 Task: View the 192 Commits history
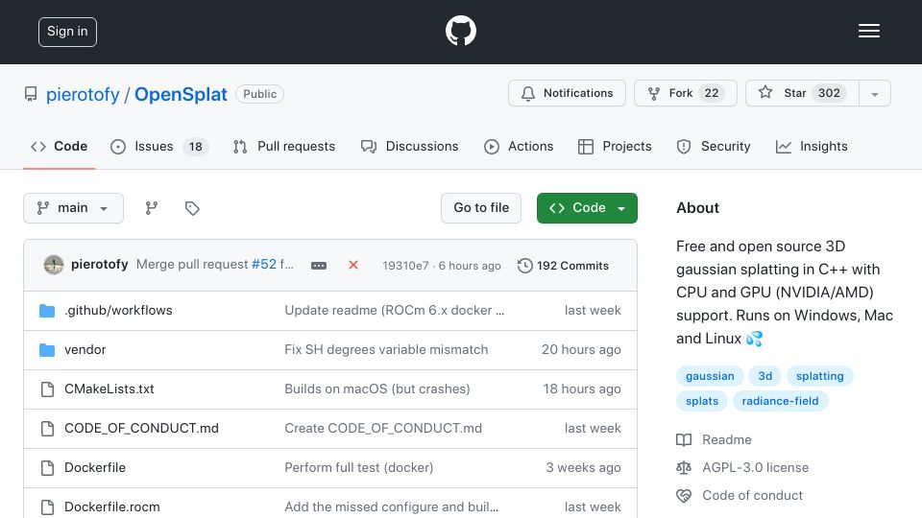(564, 266)
